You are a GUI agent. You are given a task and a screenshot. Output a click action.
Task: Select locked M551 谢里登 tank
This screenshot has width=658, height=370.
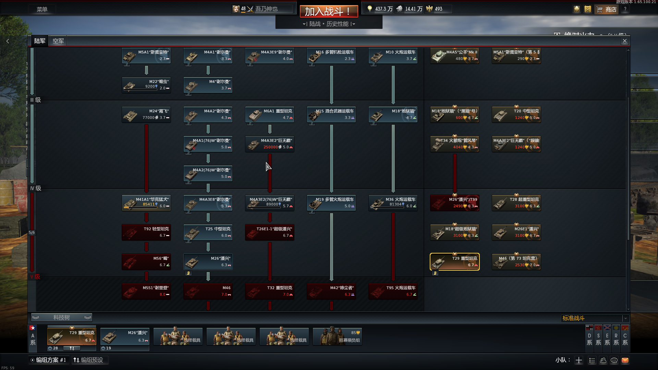tap(146, 291)
